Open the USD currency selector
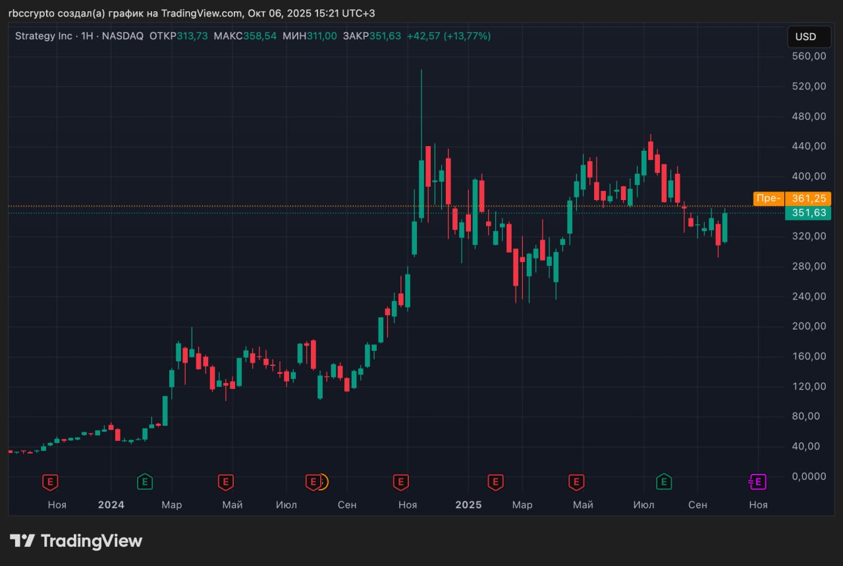843x566 pixels. tap(808, 37)
